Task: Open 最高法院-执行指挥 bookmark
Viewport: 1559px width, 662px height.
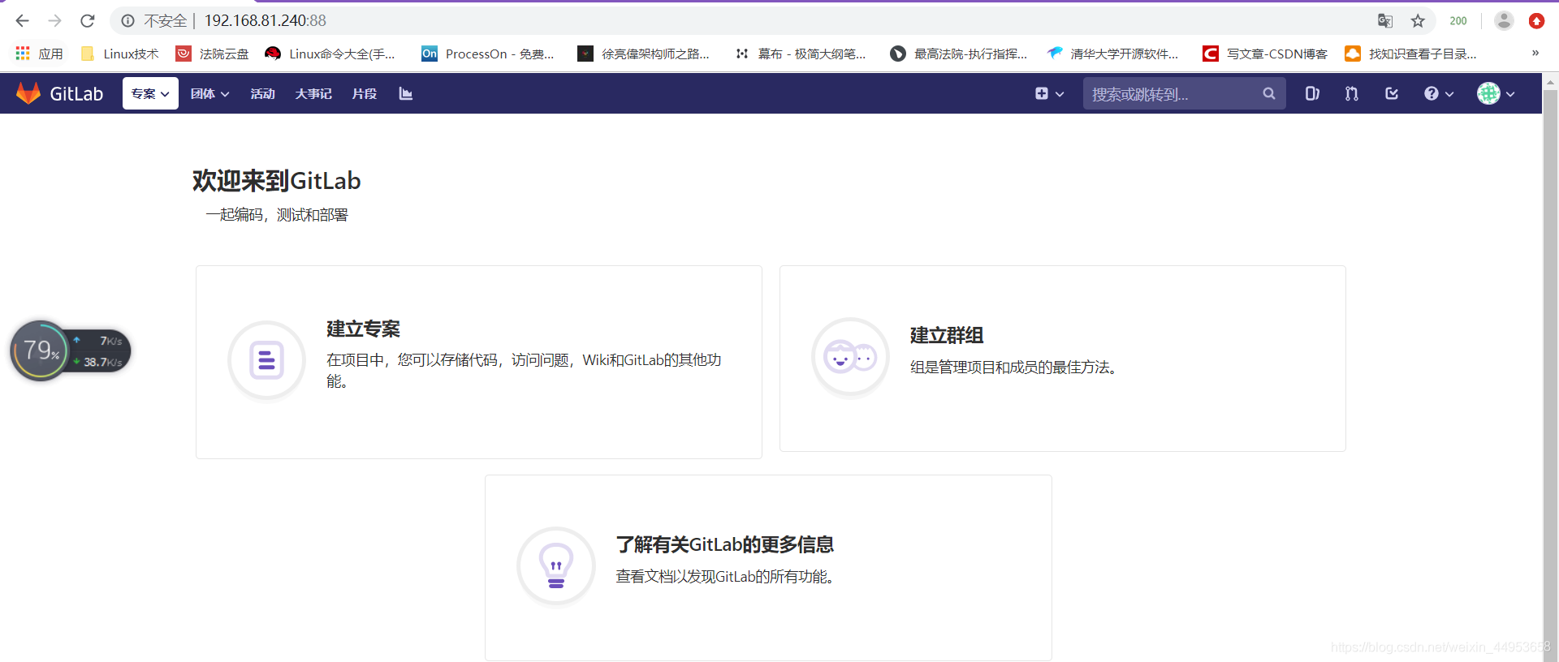Action: click(959, 54)
